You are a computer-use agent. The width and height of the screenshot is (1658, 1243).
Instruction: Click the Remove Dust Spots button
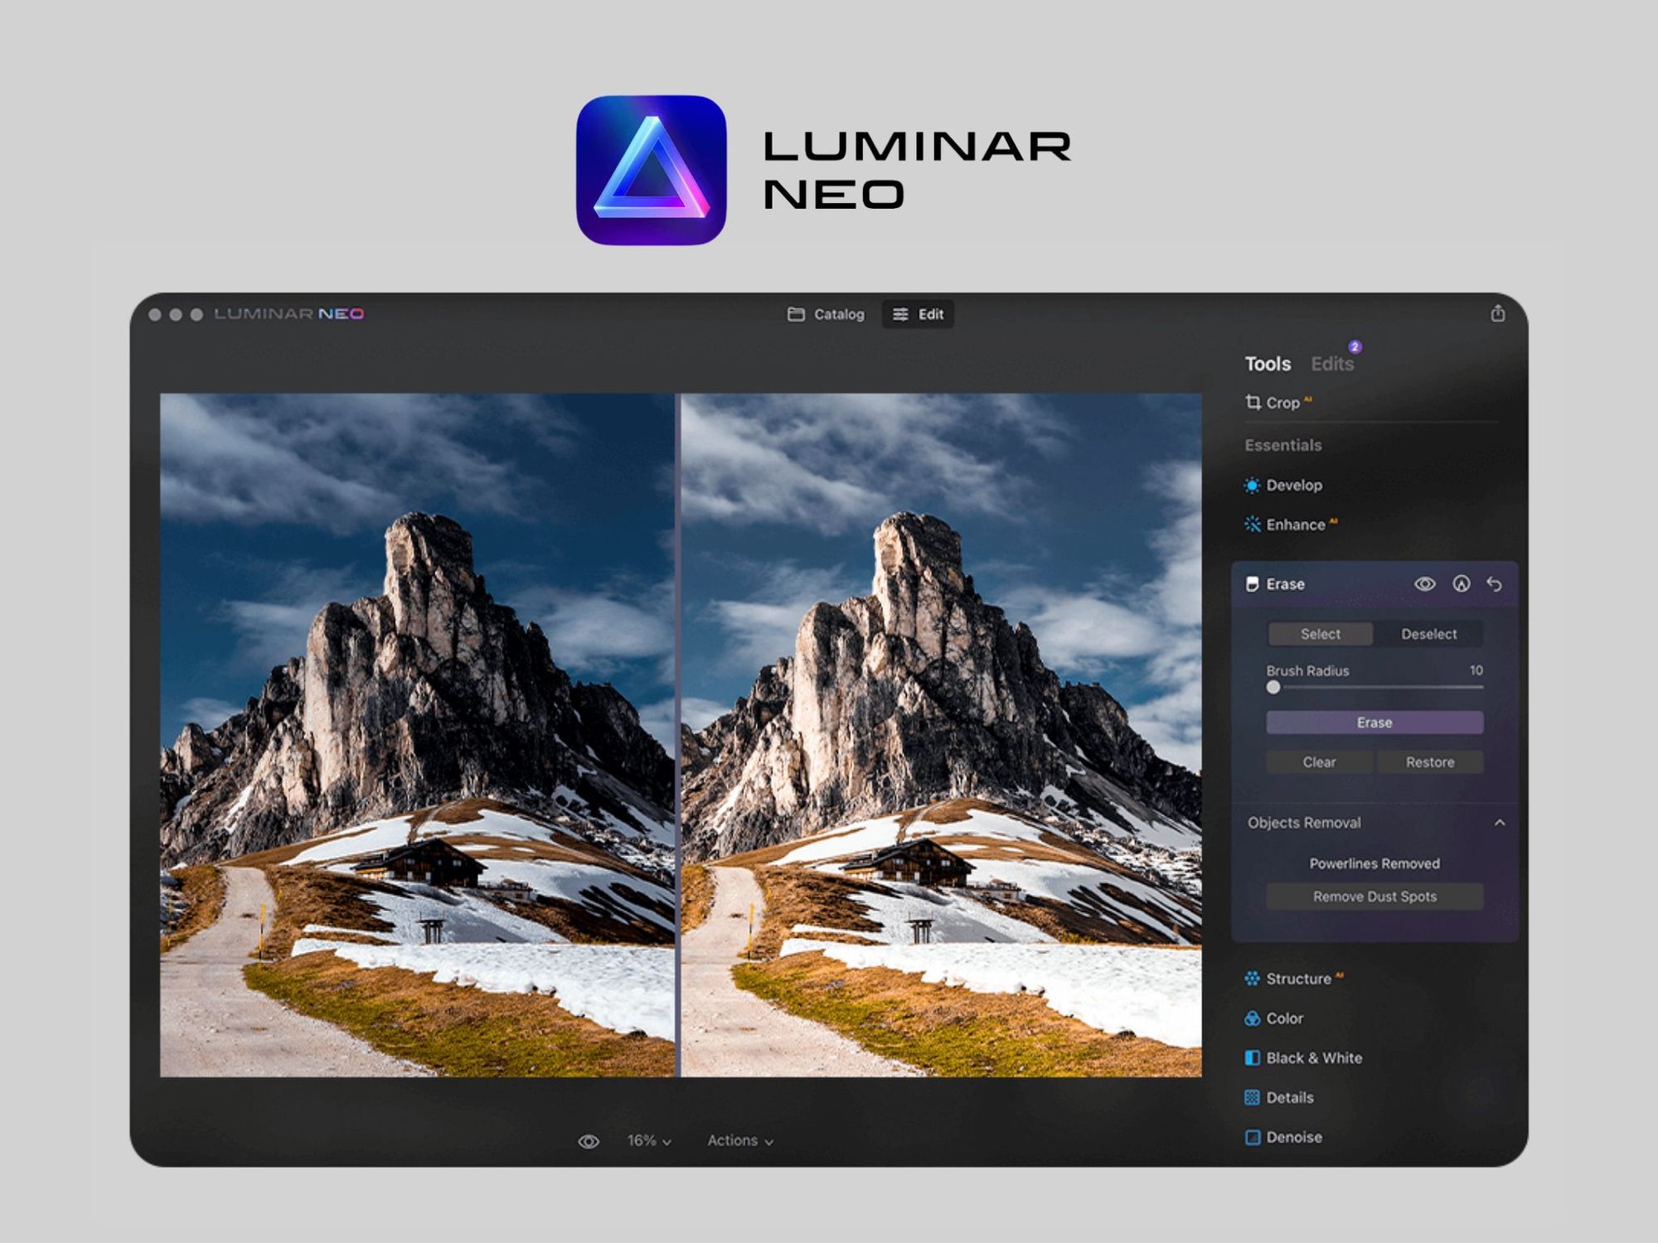[1374, 897]
